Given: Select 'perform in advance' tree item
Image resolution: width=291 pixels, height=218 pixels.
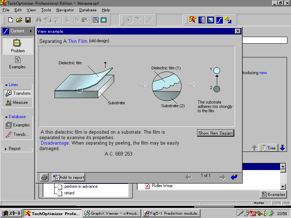Looking at the screenshot, I should click(x=81, y=186).
